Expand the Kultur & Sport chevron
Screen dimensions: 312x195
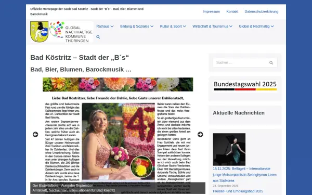coord(185,27)
